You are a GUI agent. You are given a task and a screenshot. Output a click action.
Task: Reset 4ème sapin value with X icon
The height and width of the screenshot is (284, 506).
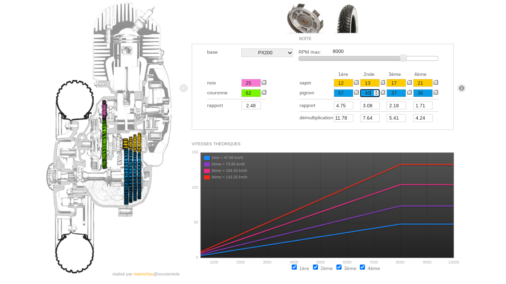[436, 82]
